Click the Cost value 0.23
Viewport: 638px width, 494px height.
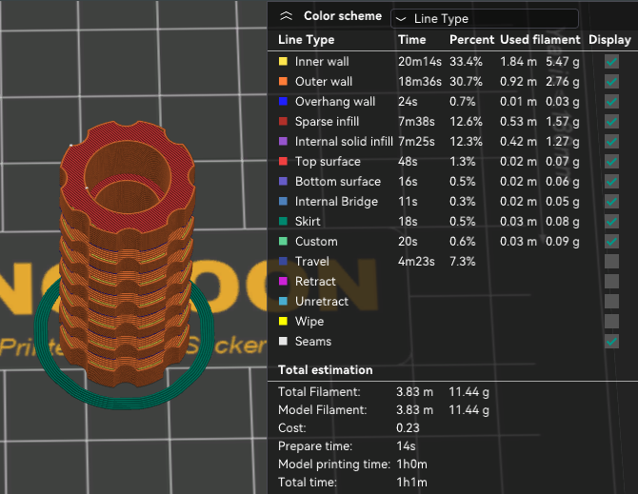[x=408, y=427]
